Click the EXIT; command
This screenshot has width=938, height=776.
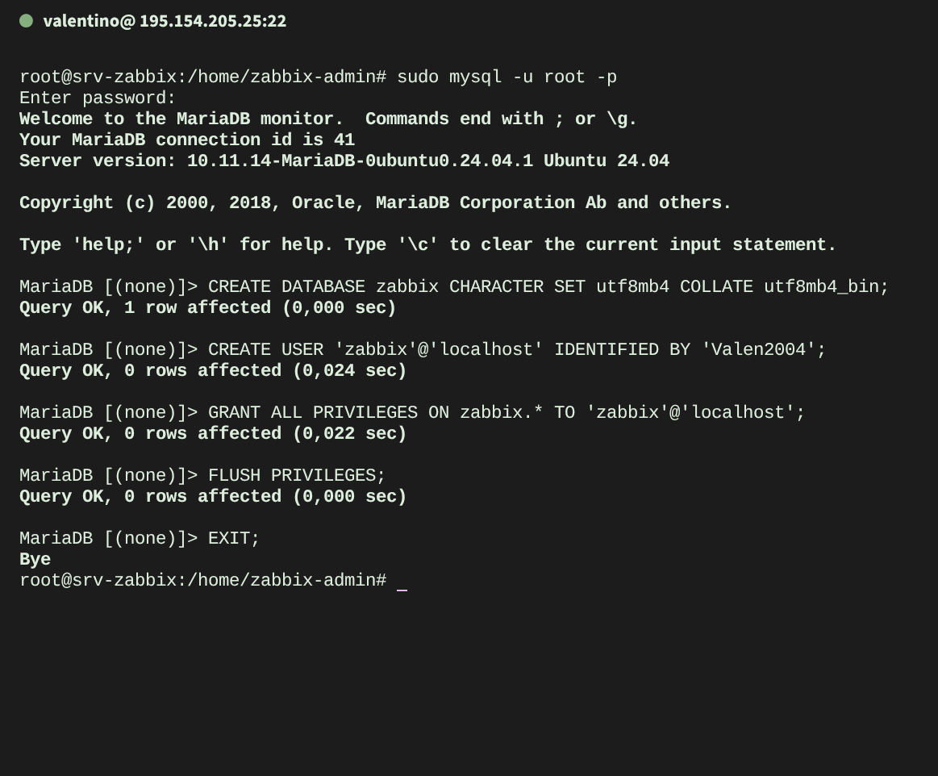coord(234,538)
